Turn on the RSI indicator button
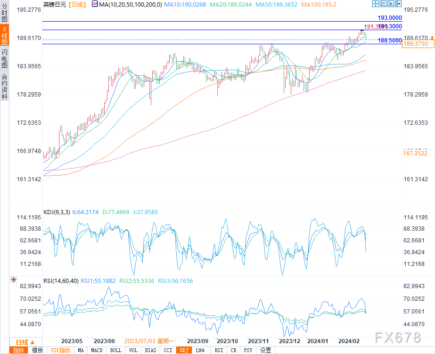The width and height of the screenshot is (435, 354). click(219, 350)
